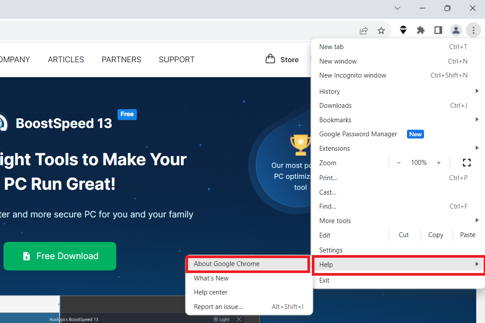Decrease zoom with the minus button
485x323 pixels.
[399, 163]
